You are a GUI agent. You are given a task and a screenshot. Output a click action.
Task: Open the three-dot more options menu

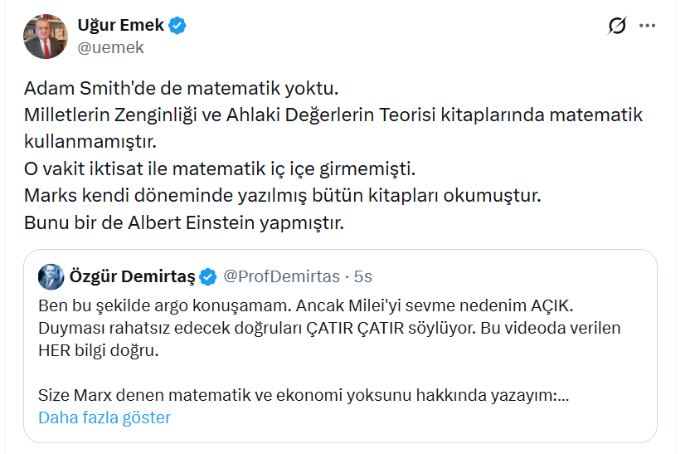point(647,27)
